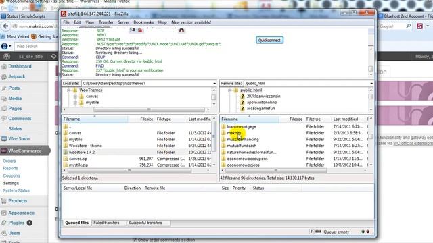Click the Web Search input field
Viewport: 433px width, 243px height.
click(36, 47)
